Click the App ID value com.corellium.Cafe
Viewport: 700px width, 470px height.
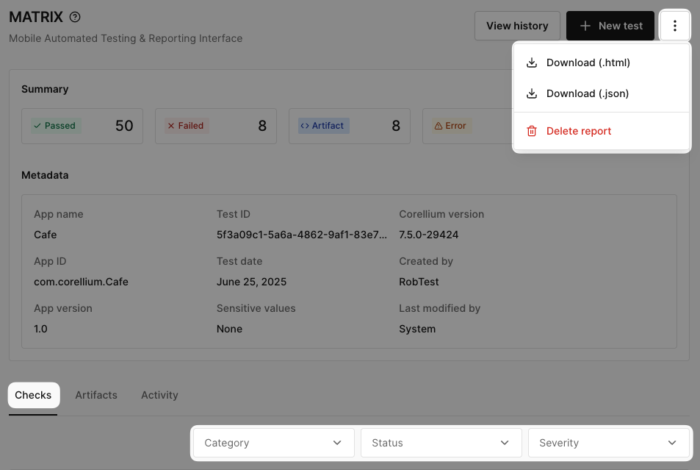click(81, 282)
